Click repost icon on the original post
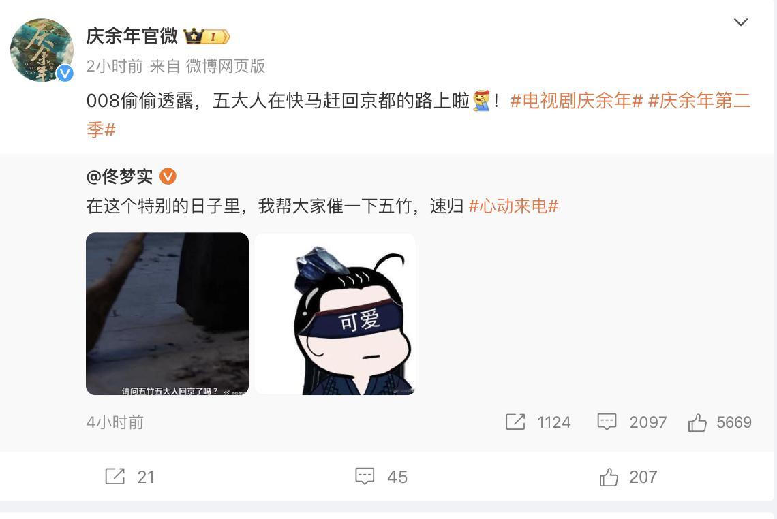This screenshot has height=519, width=777. [515, 422]
